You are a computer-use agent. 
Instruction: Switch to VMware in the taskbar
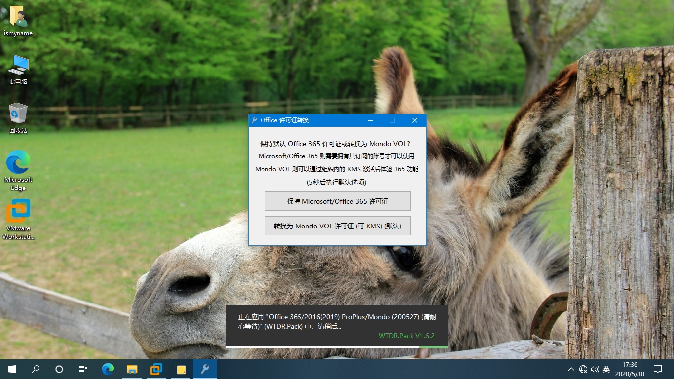point(156,369)
